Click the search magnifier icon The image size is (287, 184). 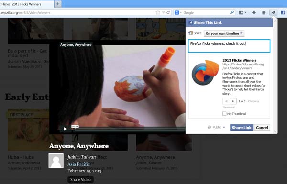click(232, 12)
